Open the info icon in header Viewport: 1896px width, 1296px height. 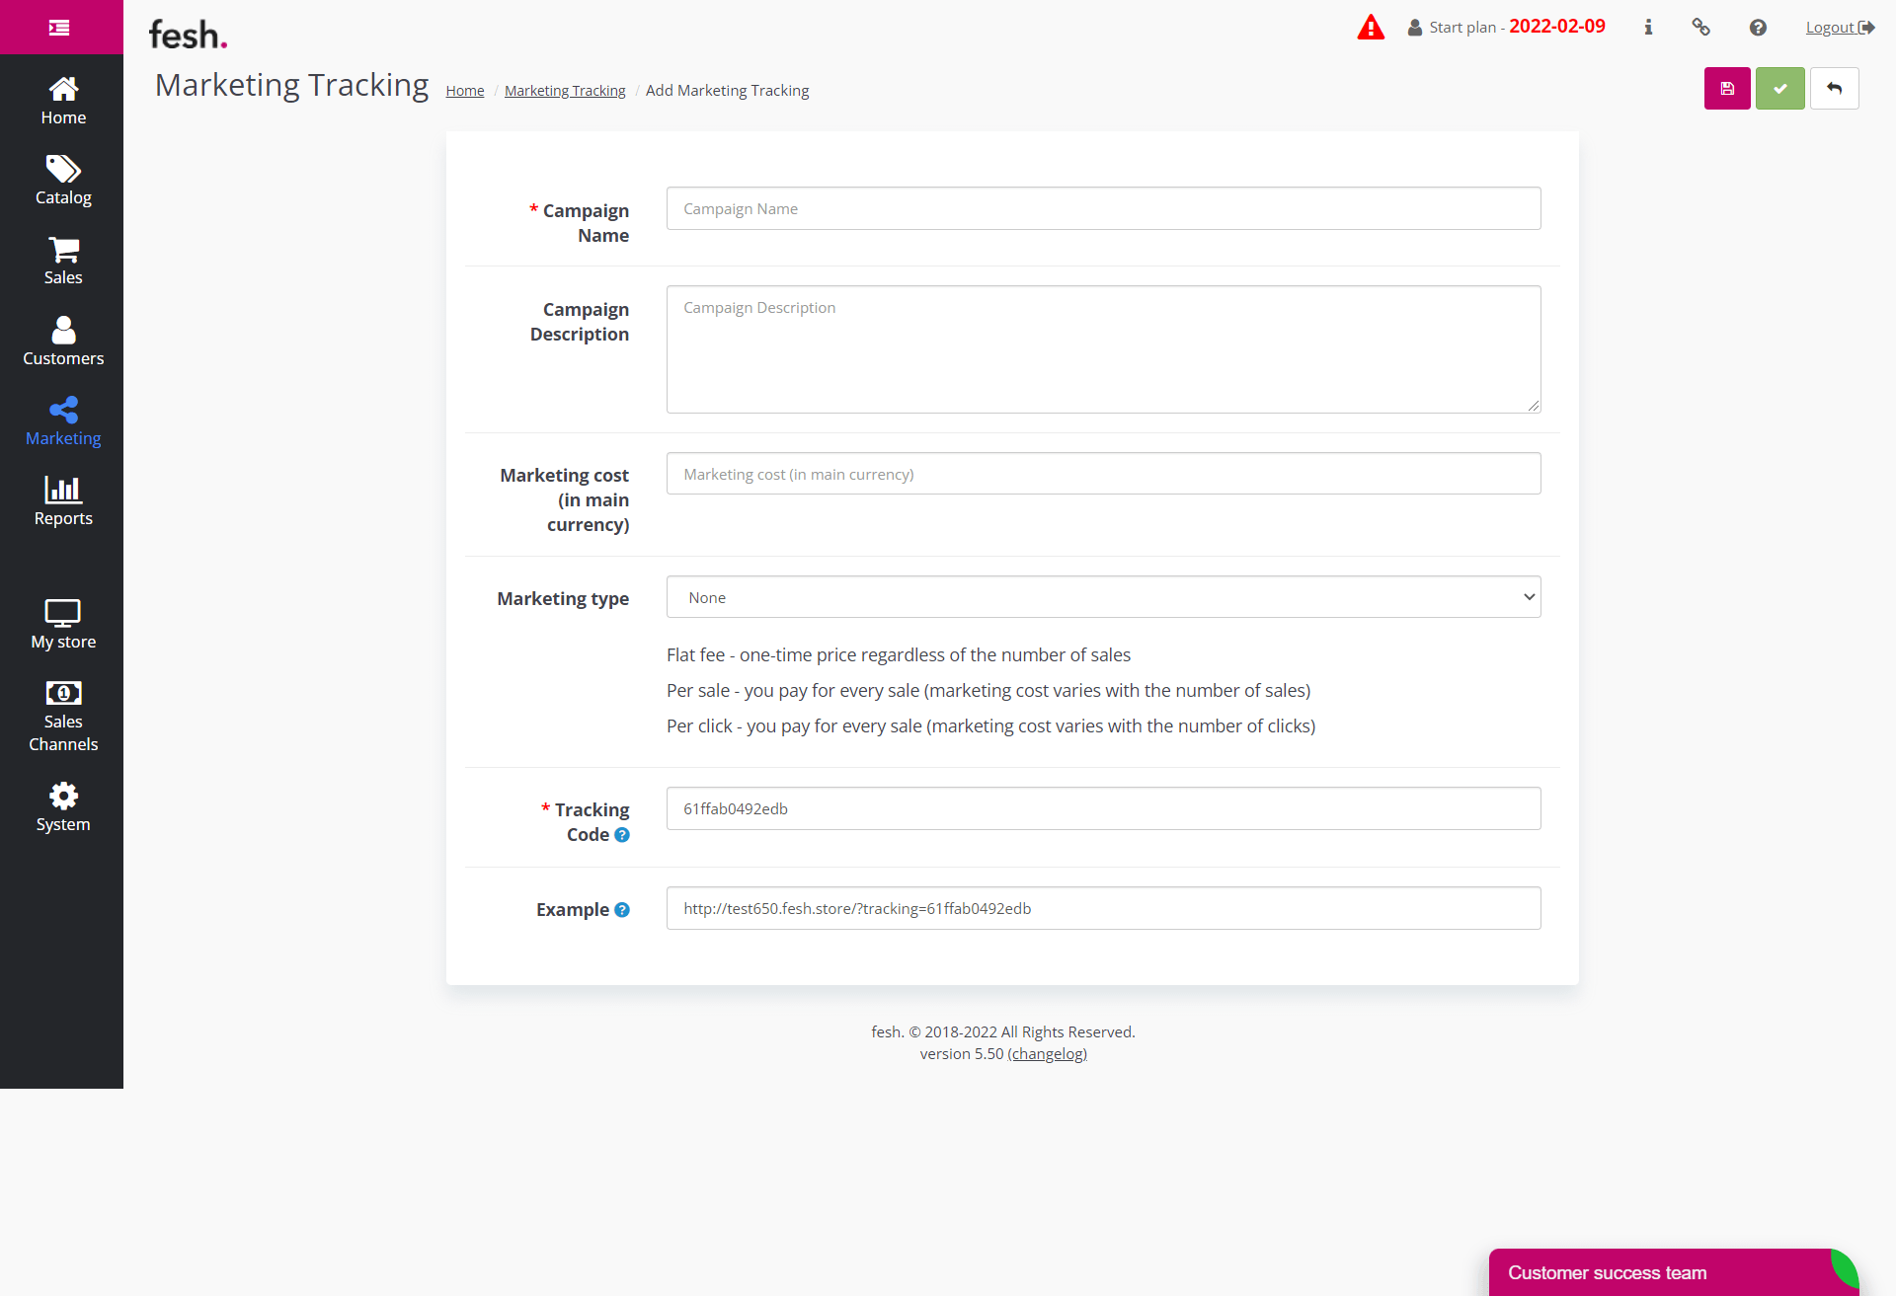click(x=1647, y=28)
